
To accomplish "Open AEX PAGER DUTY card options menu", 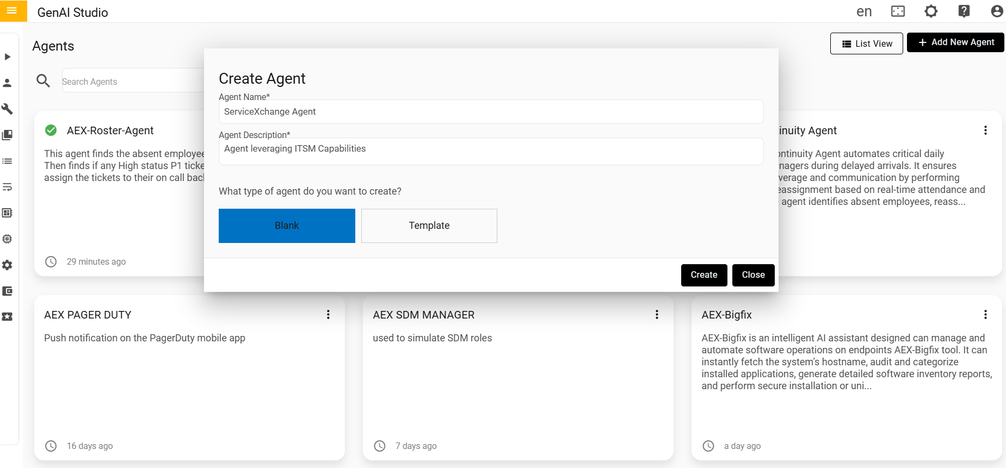I will (x=328, y=315).
